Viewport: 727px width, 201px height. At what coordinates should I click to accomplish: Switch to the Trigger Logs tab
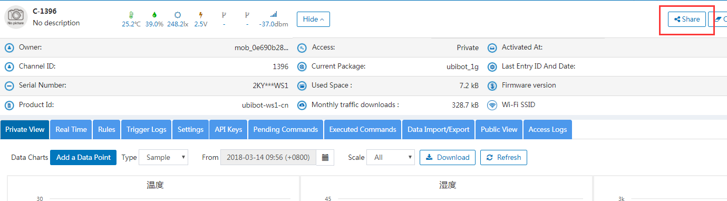147,130
